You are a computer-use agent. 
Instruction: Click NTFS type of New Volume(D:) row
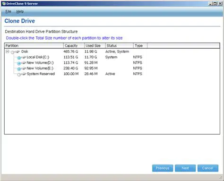138,62
